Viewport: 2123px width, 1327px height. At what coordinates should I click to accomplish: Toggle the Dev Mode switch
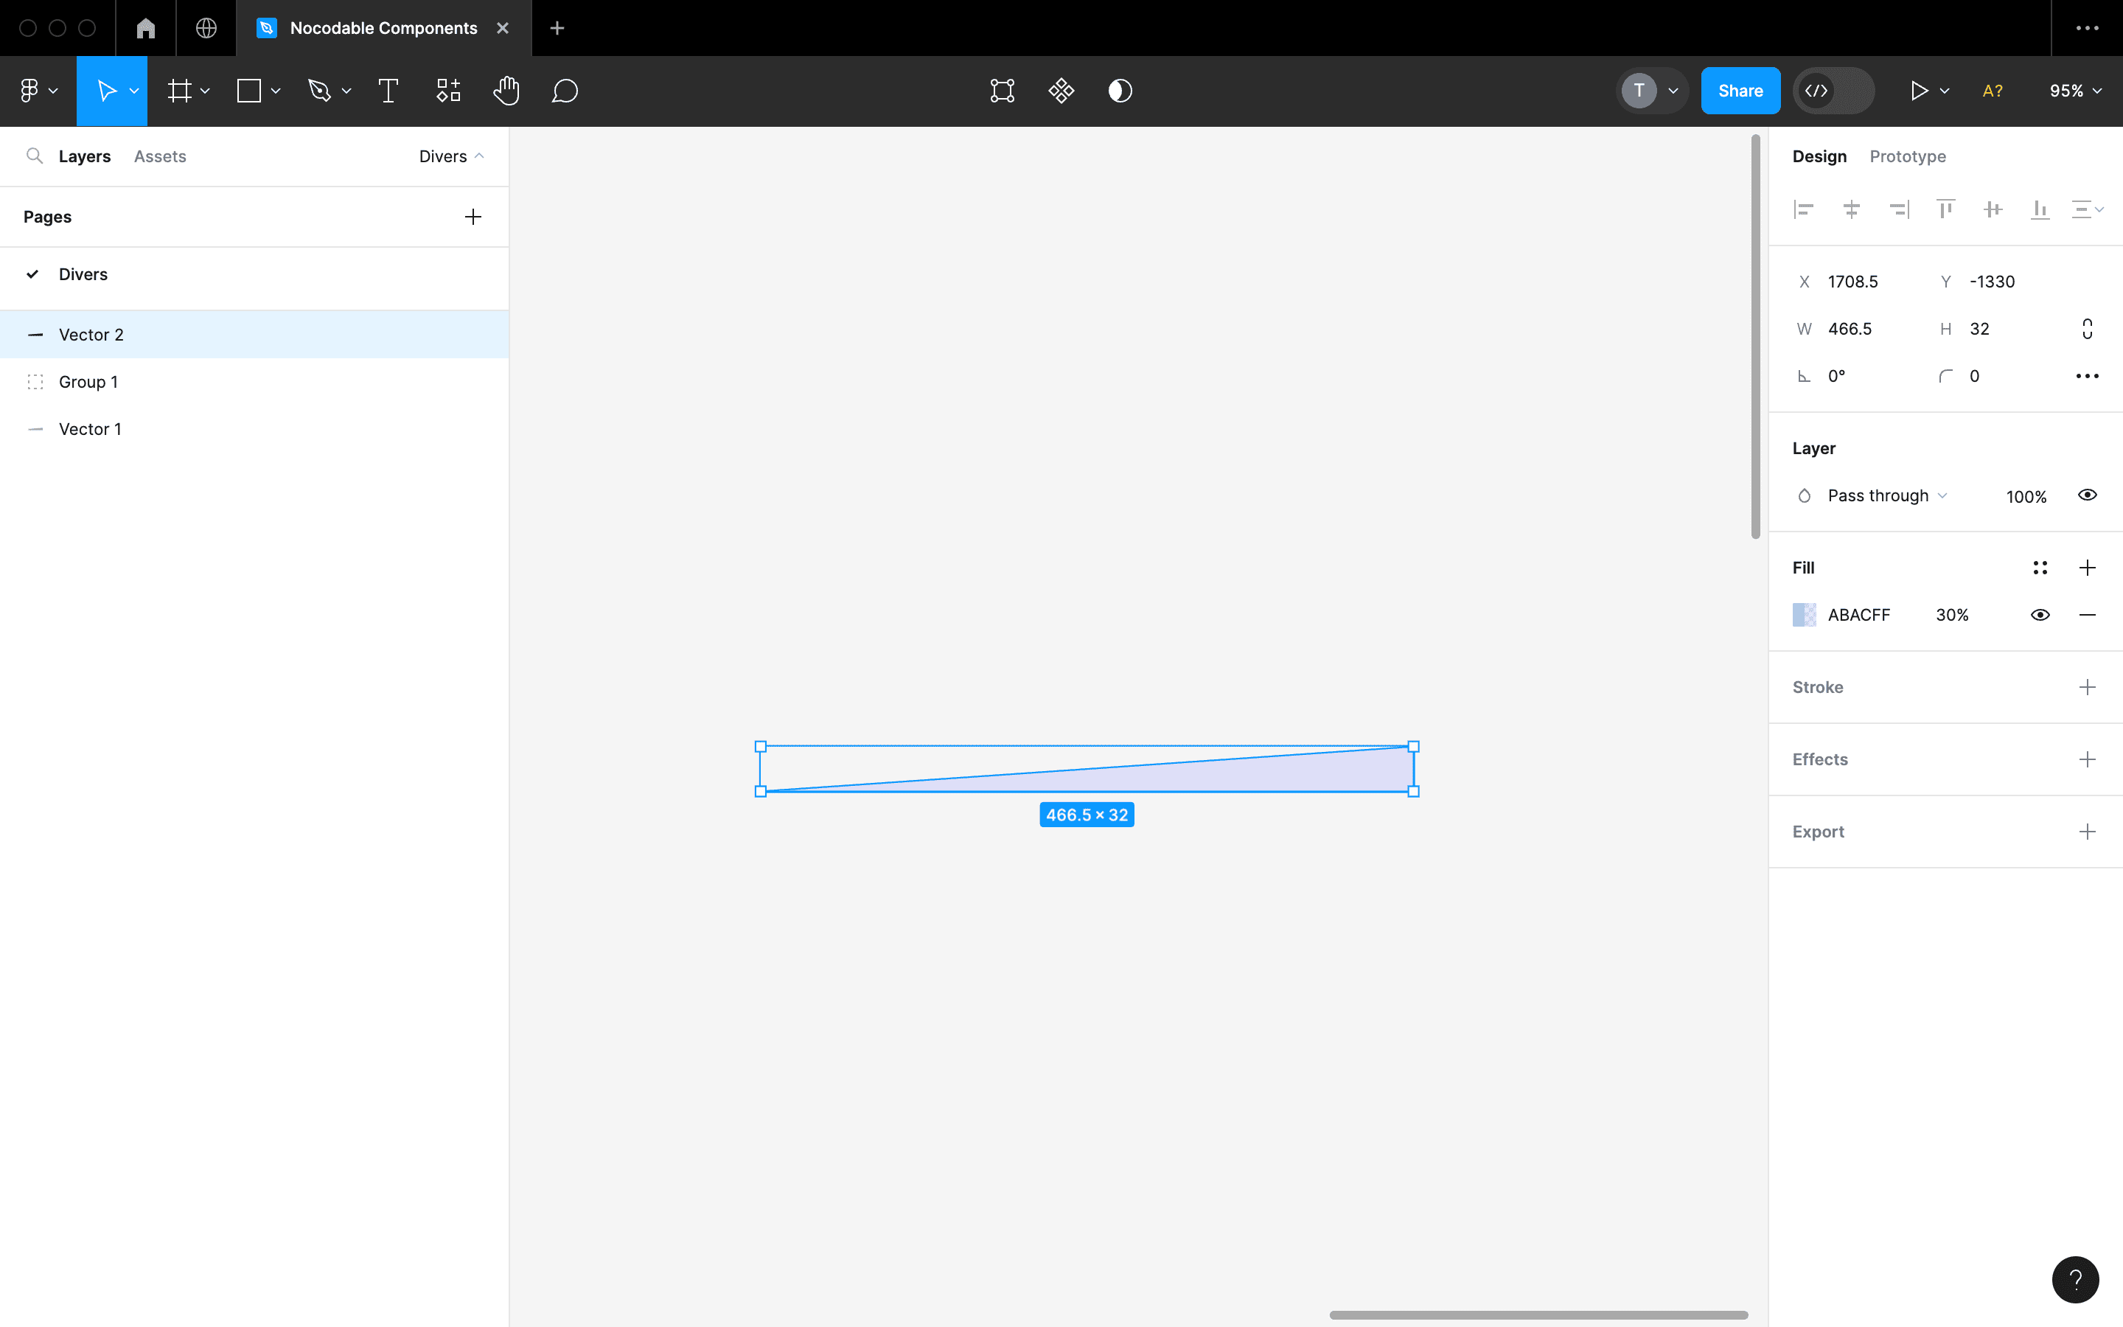(1833, 91)
